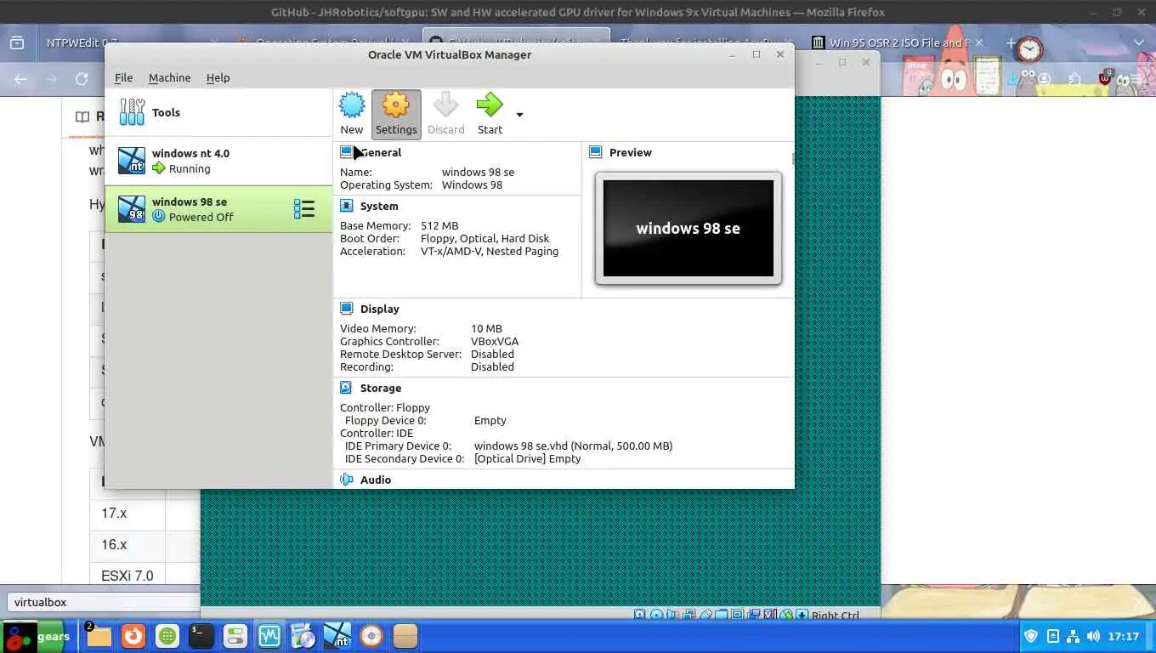The image size is (1156, 653).
Task: Click the Audio section header
Action: (x=376, y=480)
